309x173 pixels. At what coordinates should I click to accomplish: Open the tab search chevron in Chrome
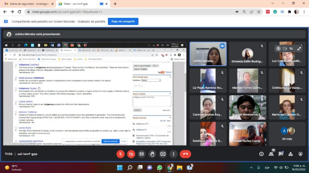point(272,3)
